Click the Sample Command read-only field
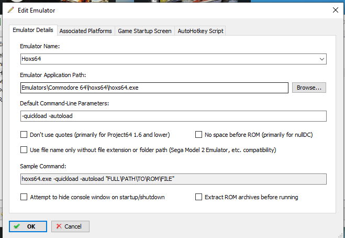 pos(173,179)
